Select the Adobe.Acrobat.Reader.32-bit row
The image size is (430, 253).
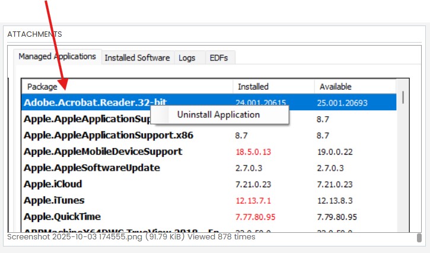[x=95, y=103]
